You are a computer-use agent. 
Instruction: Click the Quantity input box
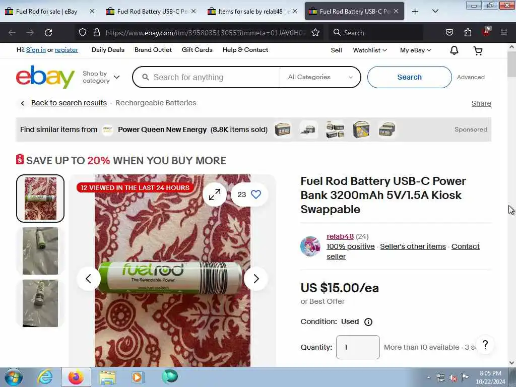(x=358, y=347)
